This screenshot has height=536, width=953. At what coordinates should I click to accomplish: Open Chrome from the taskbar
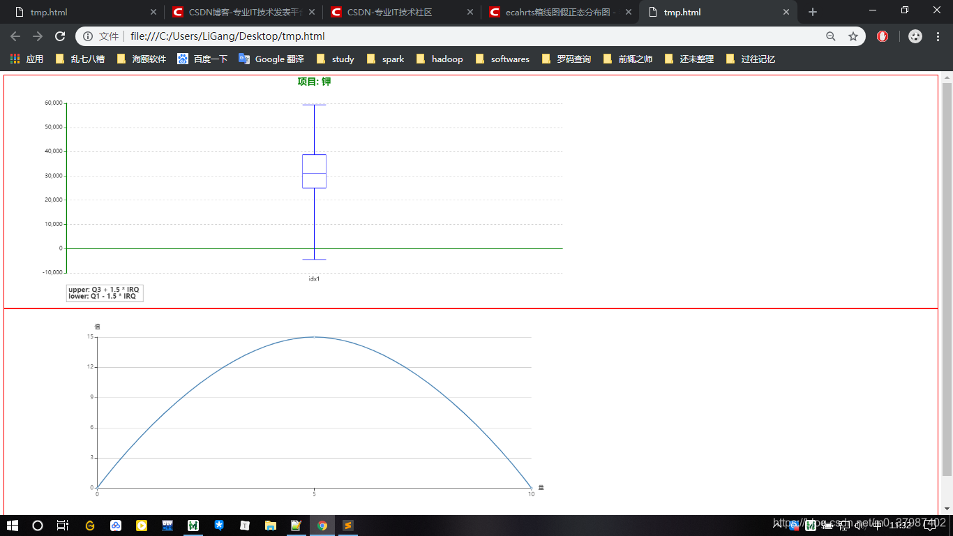[x=322, y=526]
